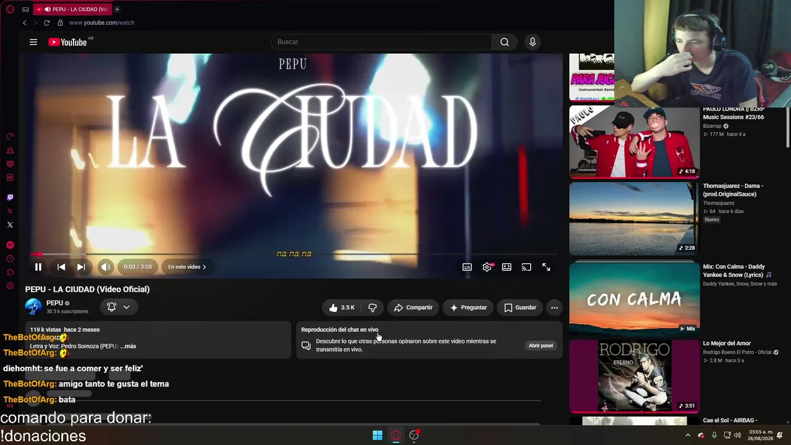
Task: Open the taskbar clock and date
Action: coord(761,435)
